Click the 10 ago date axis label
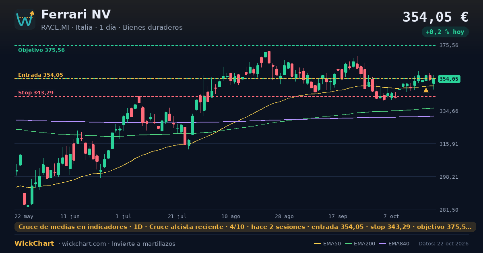 click(x=231, y=216)
